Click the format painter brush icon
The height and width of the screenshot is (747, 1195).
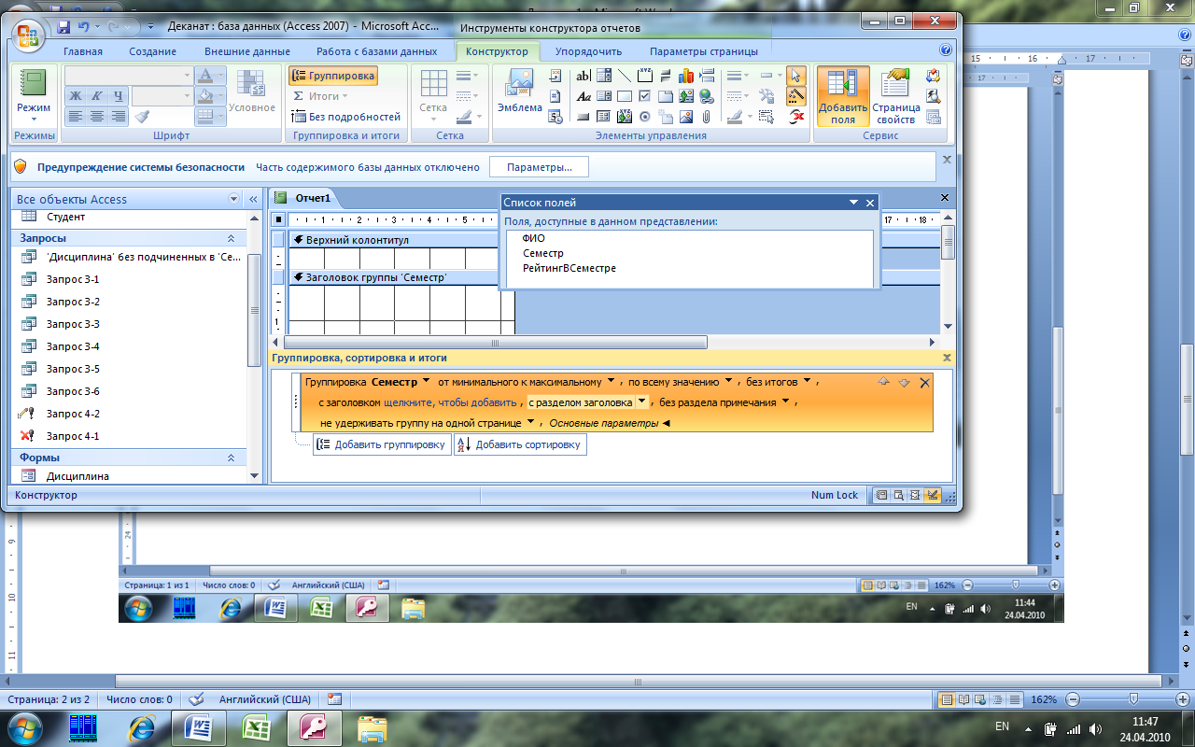click(142, 117)
